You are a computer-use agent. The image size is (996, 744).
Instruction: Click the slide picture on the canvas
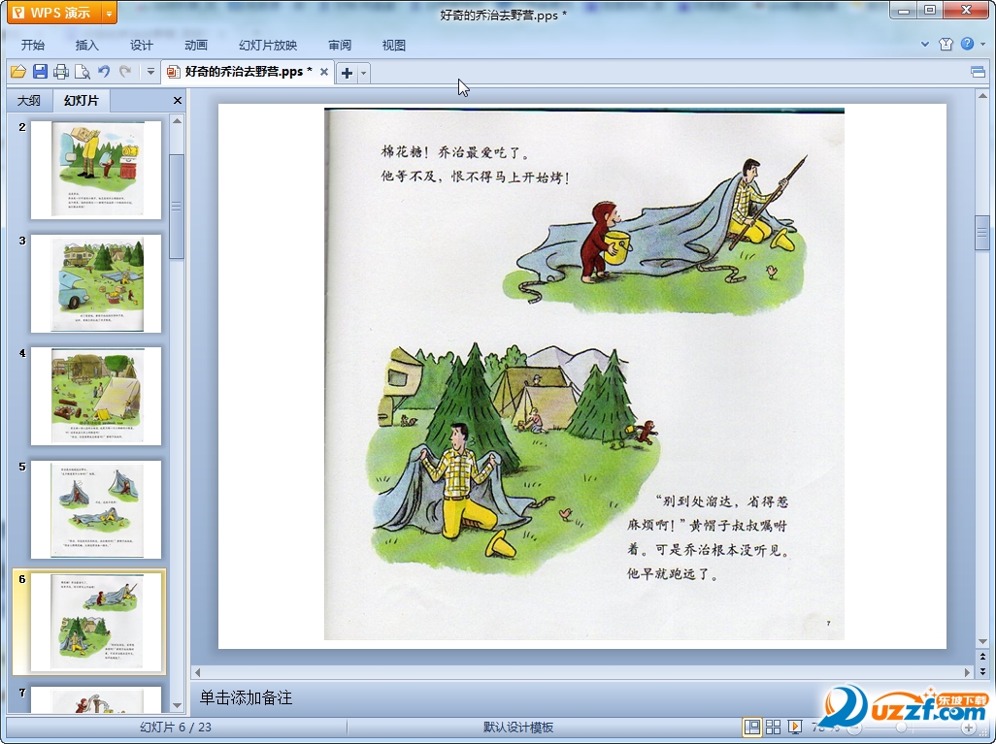click(x=584, y=373)
